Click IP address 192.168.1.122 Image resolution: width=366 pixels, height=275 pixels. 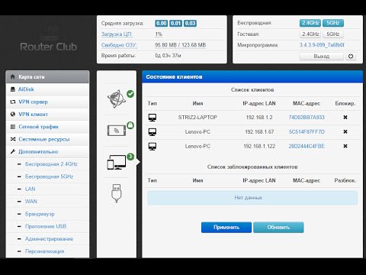tap(259, 147)
